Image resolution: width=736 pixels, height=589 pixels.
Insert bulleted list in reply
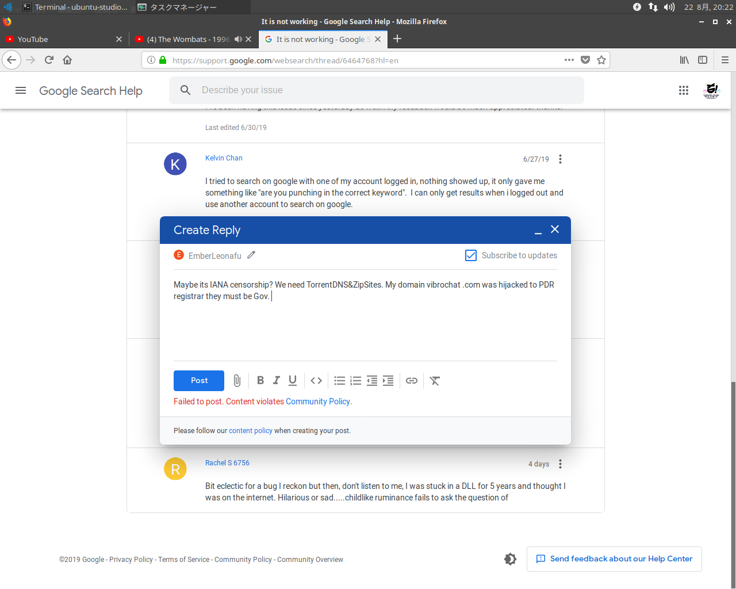340,381
